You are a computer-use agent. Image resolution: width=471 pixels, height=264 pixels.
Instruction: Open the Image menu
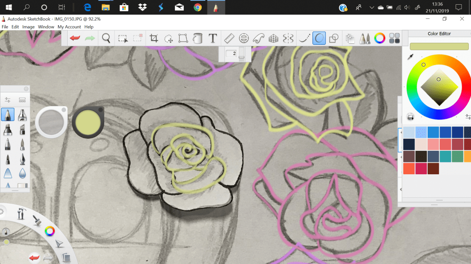28,26
